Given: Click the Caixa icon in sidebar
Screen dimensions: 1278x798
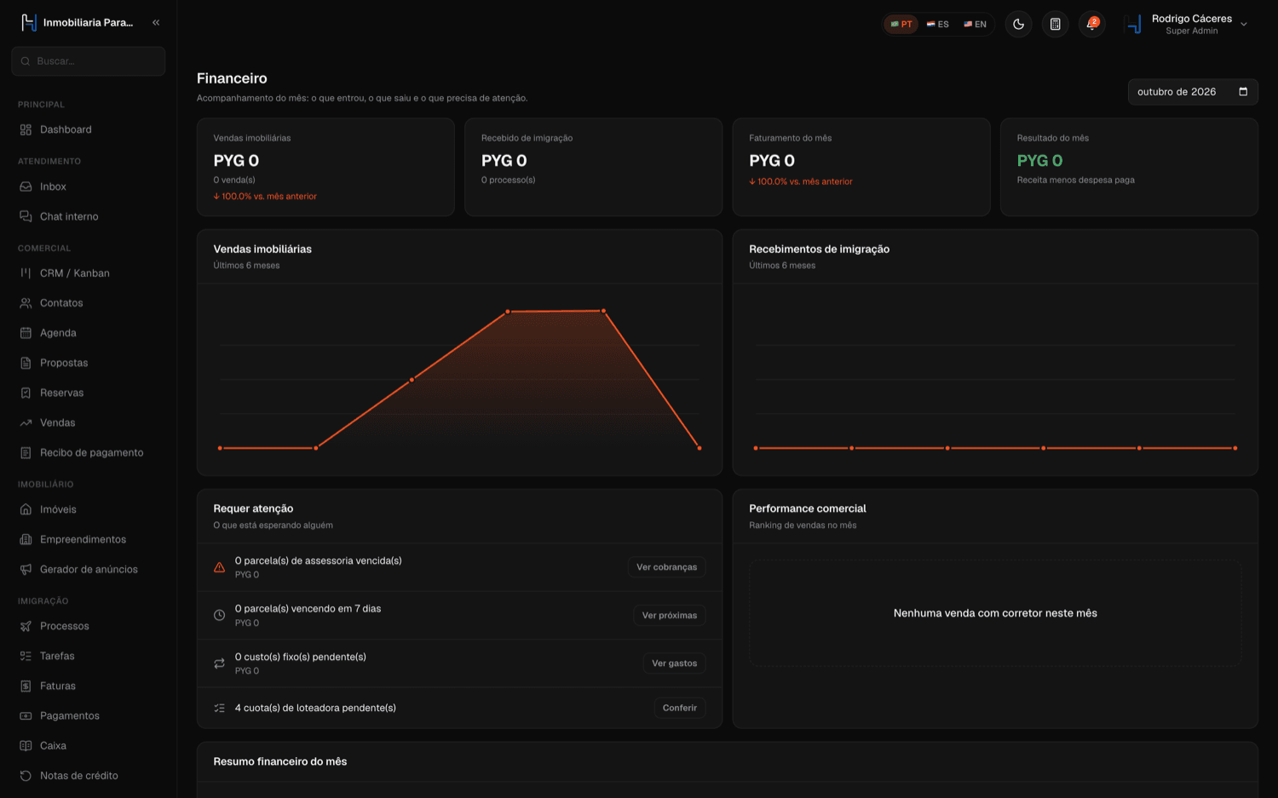Looking at the screenshot, I should 26,745.
